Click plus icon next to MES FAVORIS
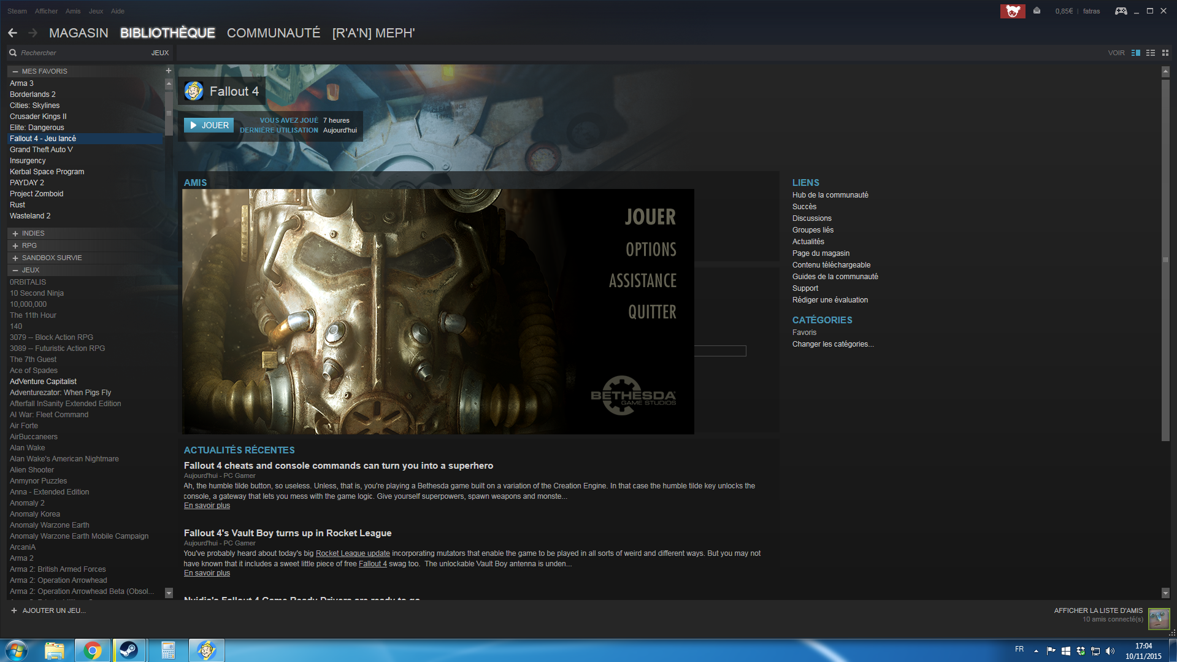 pyautogui.click(x=168, y=71)
